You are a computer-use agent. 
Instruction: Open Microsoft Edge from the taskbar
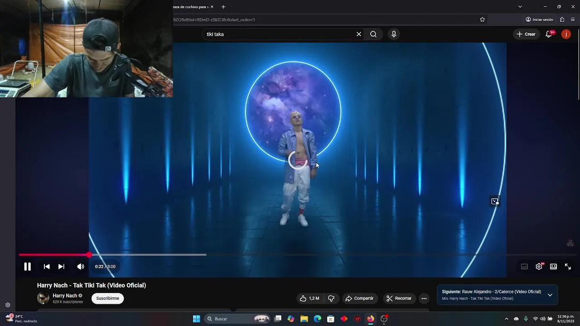tap(318, 319)
